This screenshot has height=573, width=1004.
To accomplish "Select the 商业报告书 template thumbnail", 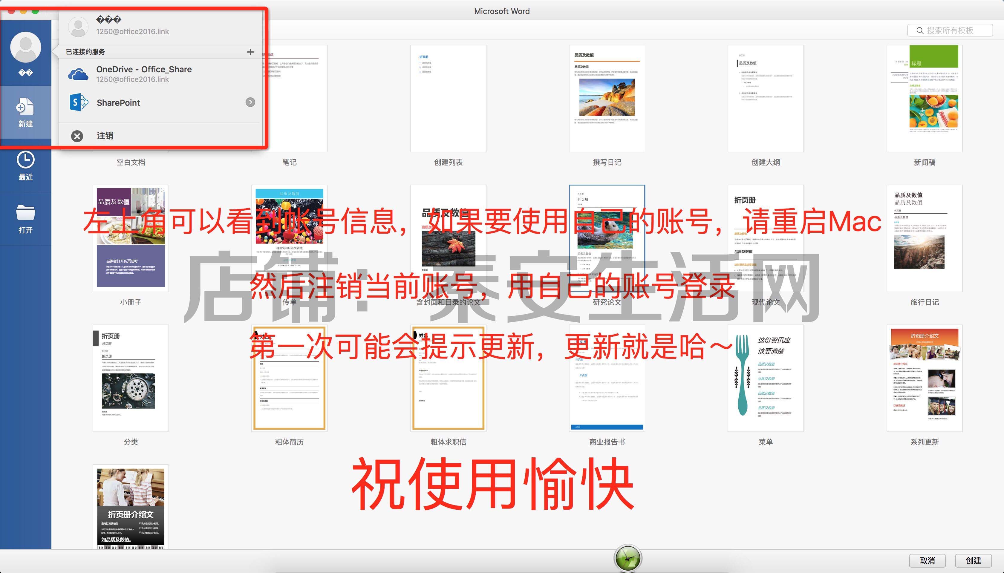I will [607, 378].
